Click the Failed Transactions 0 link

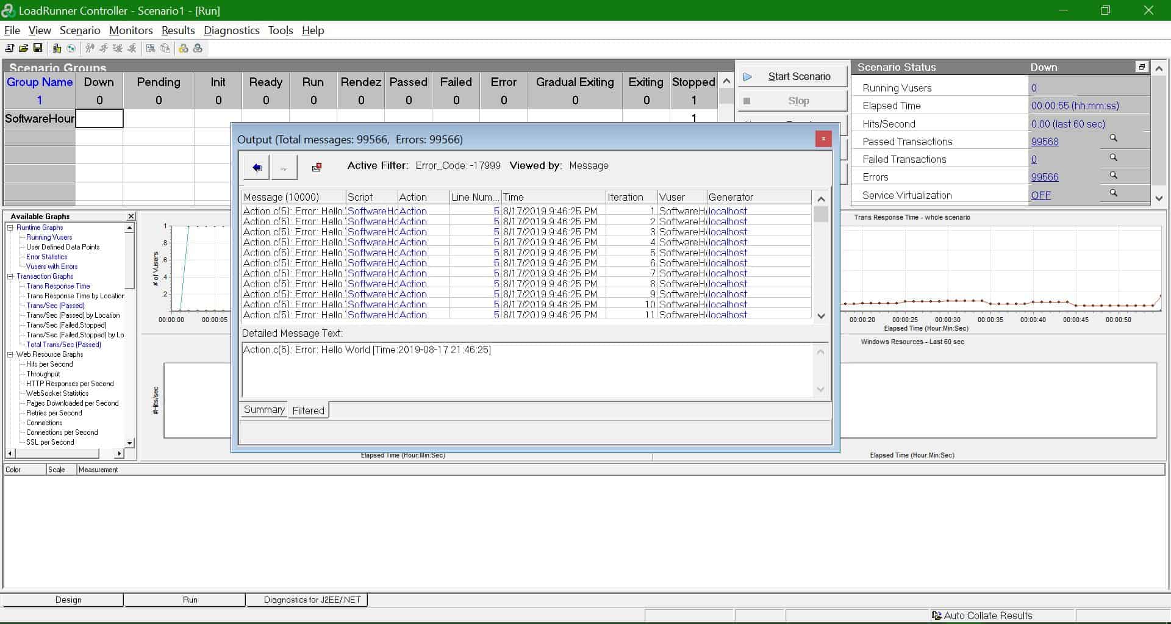pyautogui.click(x=1034, y=159)
